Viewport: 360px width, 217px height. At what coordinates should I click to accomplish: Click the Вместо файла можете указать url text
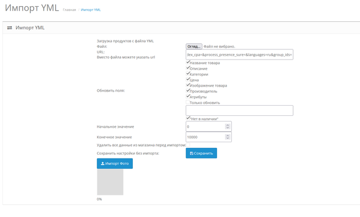tap(126, 57)
